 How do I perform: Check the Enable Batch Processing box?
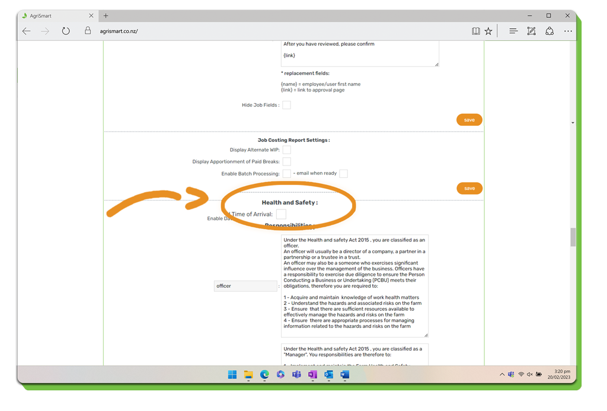pos(286,174)
